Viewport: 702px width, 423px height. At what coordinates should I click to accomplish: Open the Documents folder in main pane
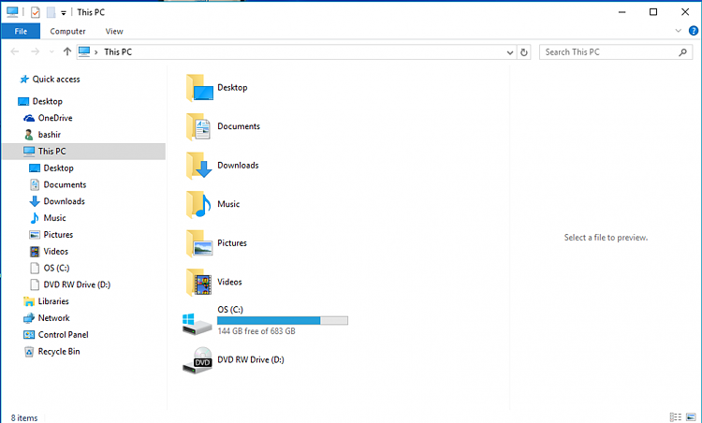[223, 126]
